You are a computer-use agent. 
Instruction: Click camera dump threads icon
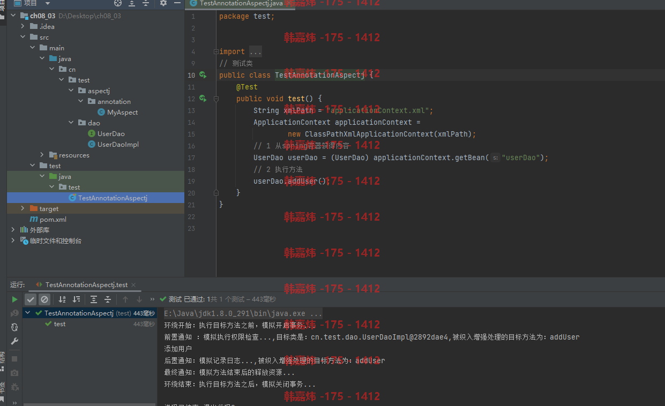(x=14, y=372)
